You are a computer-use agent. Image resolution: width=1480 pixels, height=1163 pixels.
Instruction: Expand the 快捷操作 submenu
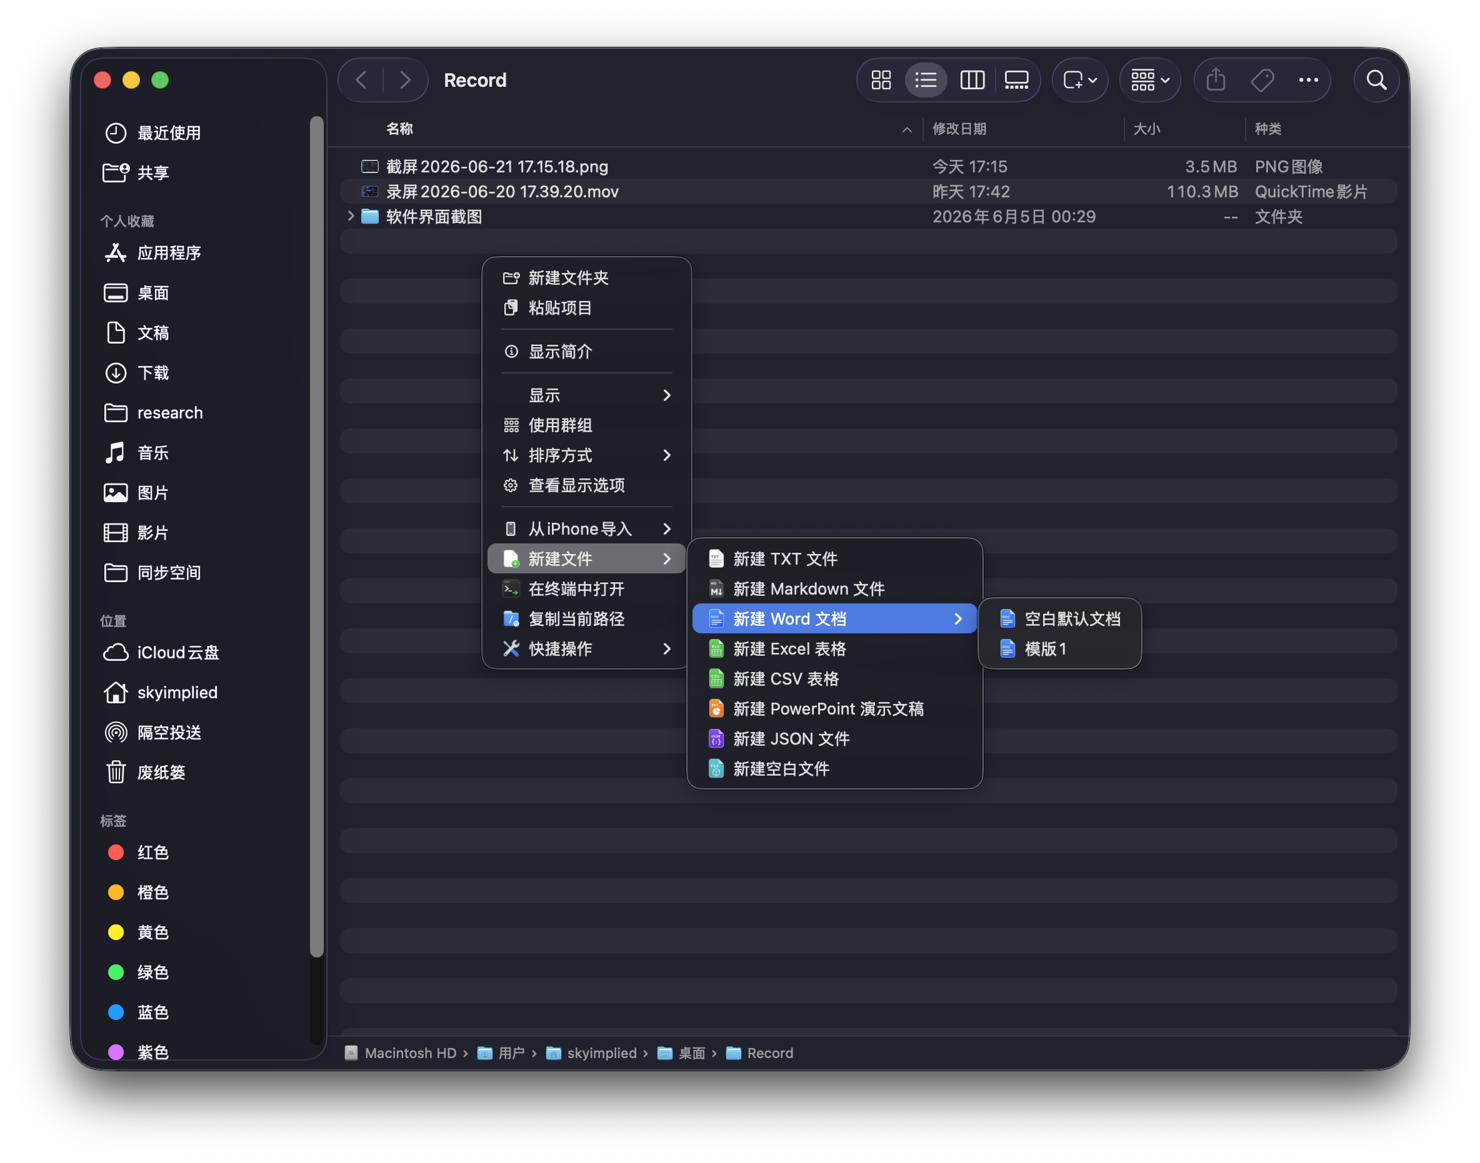[x=587, y=648]
